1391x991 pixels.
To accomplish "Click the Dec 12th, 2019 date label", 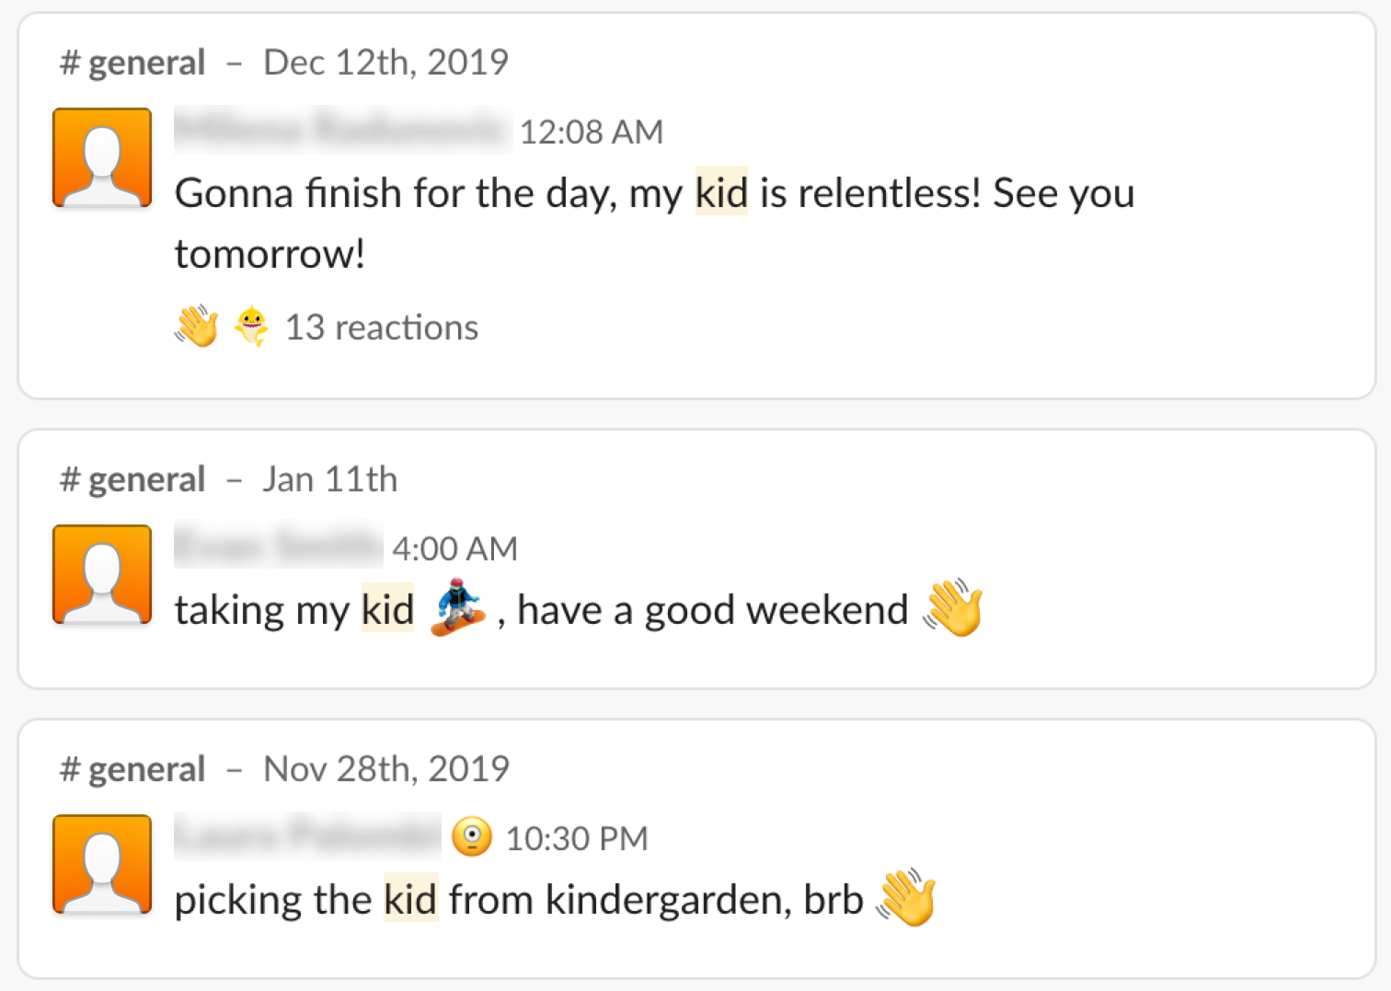I will (x=386, y=63).
